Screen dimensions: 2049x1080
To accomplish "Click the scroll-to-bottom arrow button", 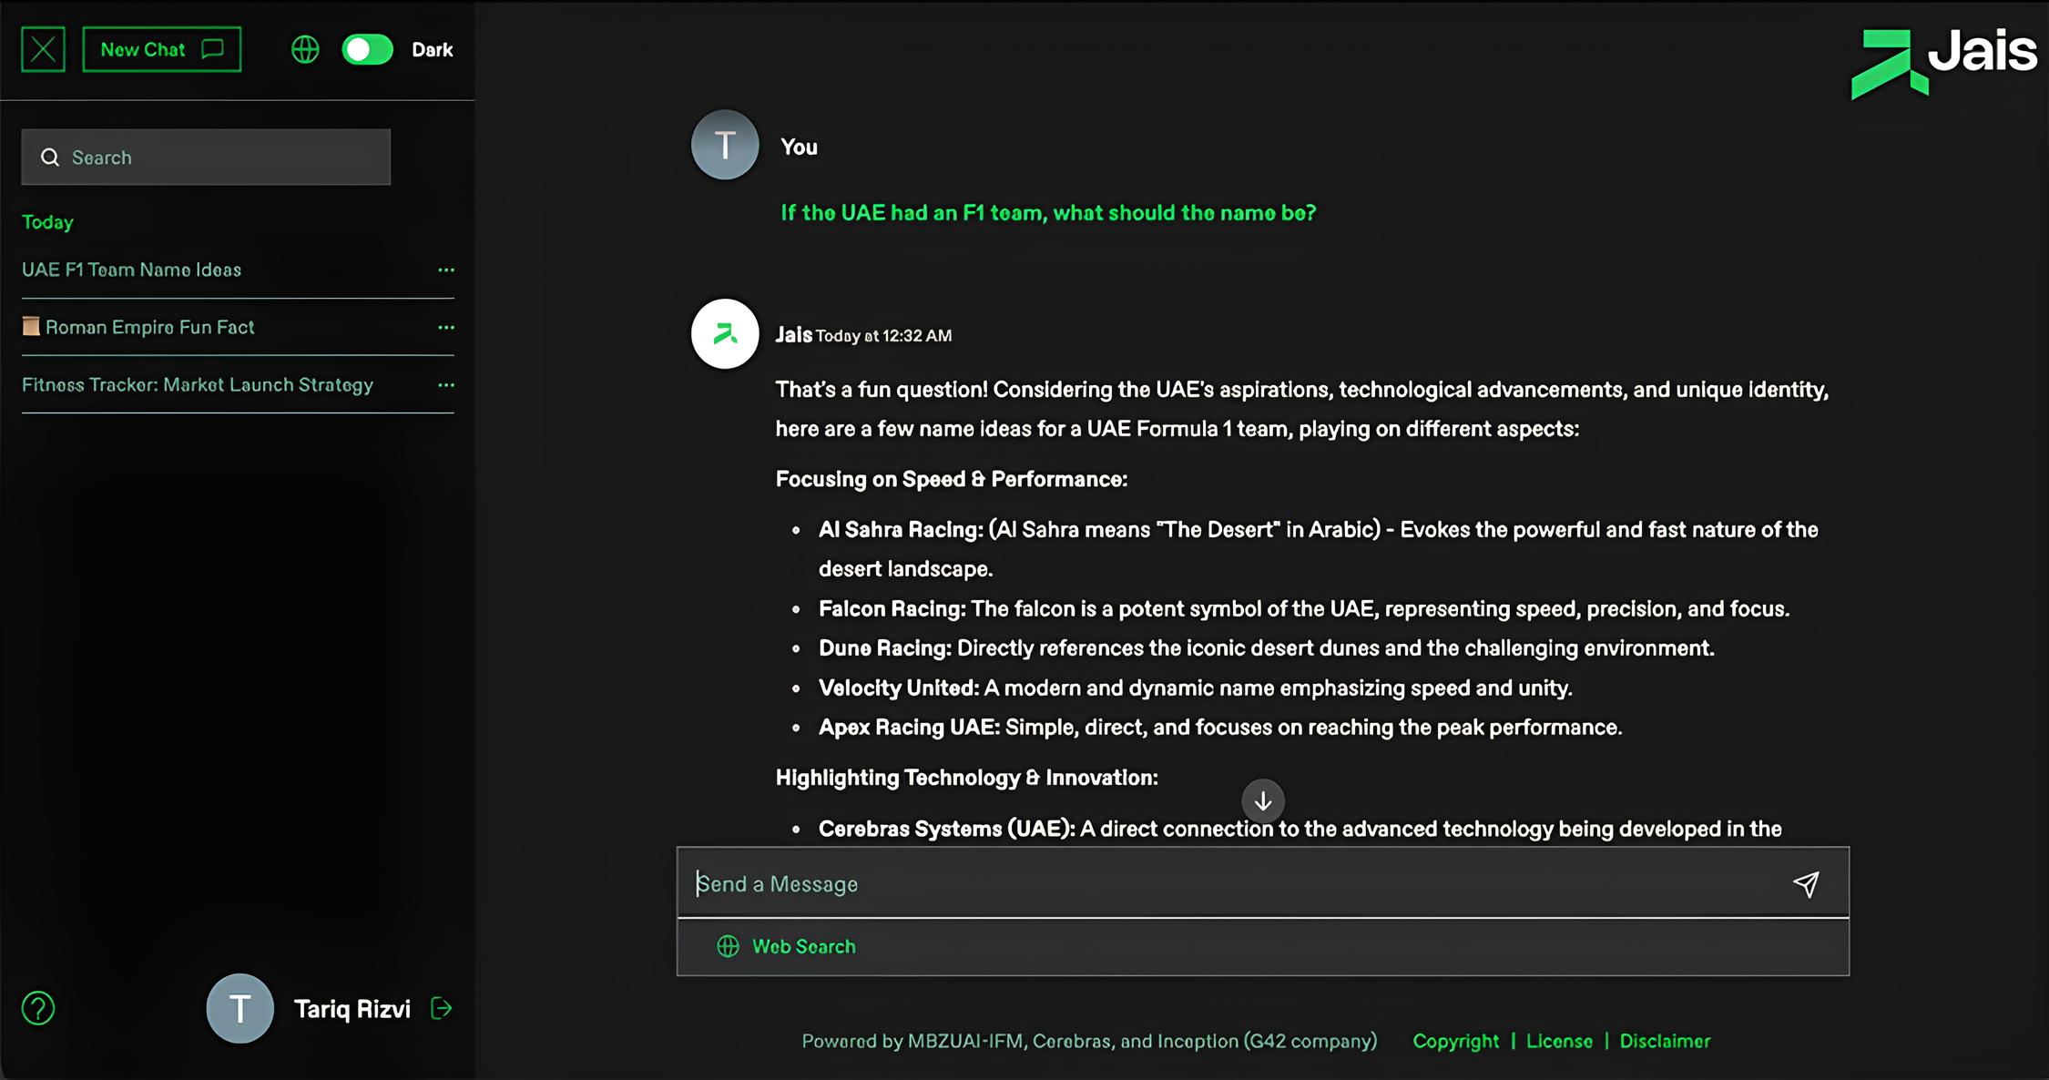I will point(1262,801).
